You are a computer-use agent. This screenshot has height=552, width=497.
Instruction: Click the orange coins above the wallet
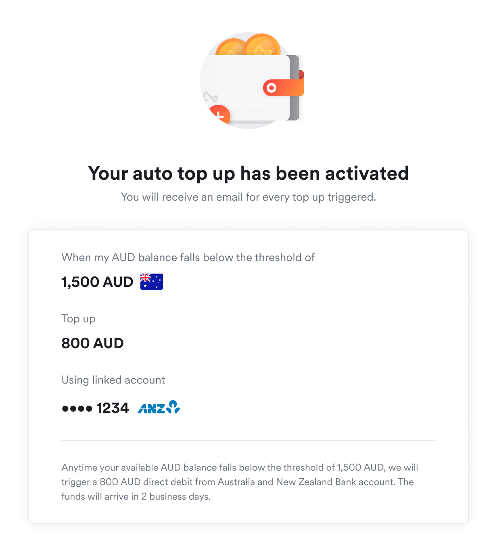point(248,46)
